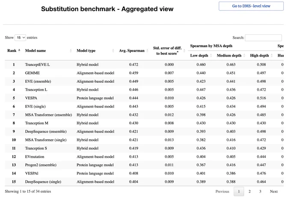Screen dimensions: 291x198
Task: Go to DMS-level view button
Action: pyautogui.click(x=251, y=6)
